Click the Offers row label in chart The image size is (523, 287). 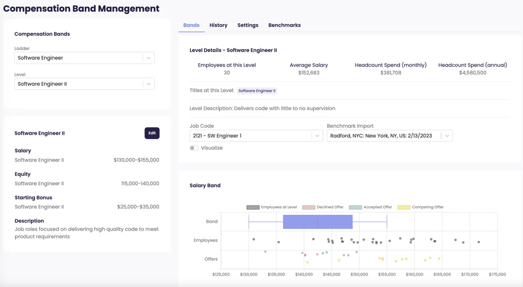pos(211,259)
